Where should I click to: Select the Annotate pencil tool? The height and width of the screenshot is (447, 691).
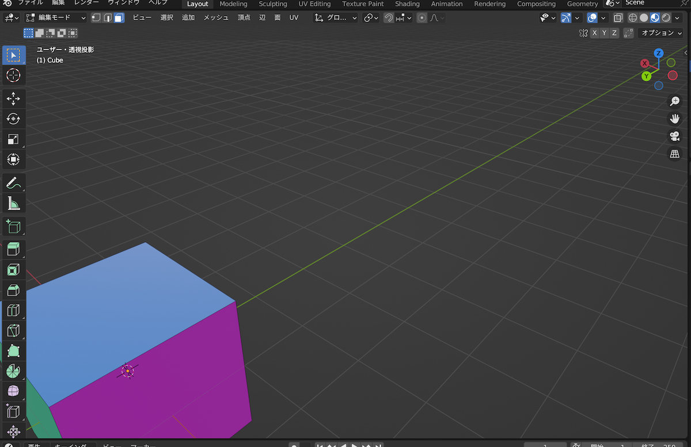pyautogui.click(x=13, y=184)
